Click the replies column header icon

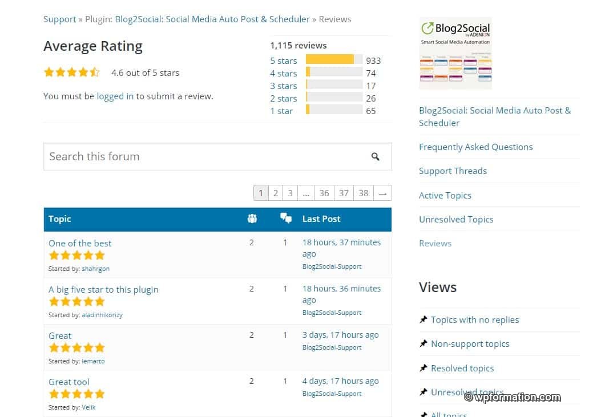[285, 218]
